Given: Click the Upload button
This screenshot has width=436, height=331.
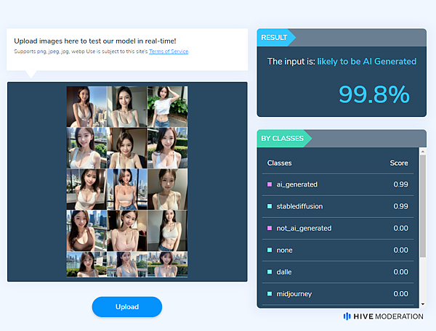Looking at the screenshot, I should 127,307.
